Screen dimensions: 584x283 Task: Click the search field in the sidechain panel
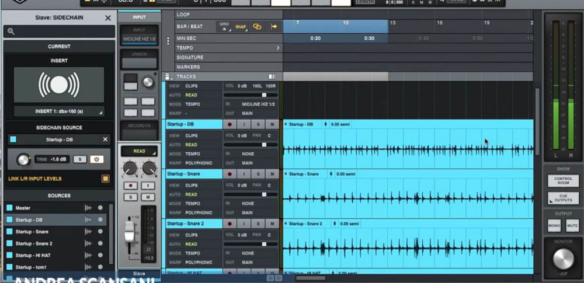pos(59,32)
